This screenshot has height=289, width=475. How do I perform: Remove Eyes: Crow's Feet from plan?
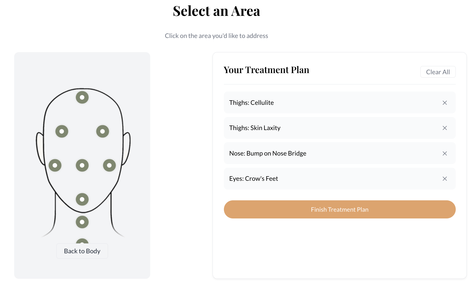(x=445, y=179)
